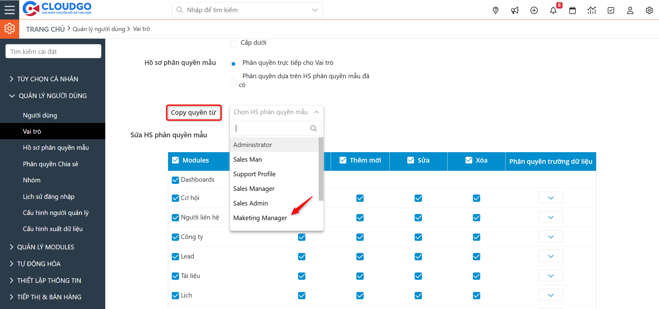Open notifications bell icon
The width and height of the screenshot is (659, 309).
coord(553,10)
